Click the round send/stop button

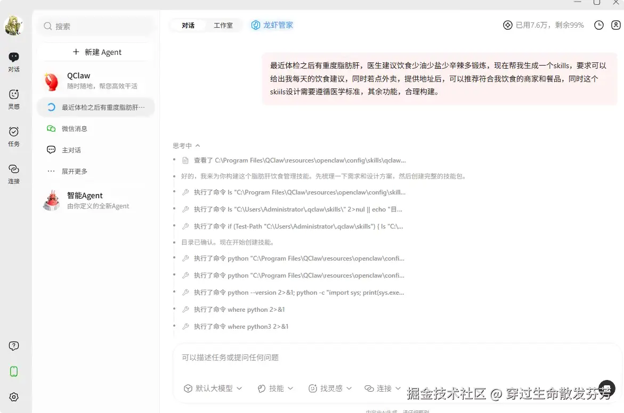[607, 388]
